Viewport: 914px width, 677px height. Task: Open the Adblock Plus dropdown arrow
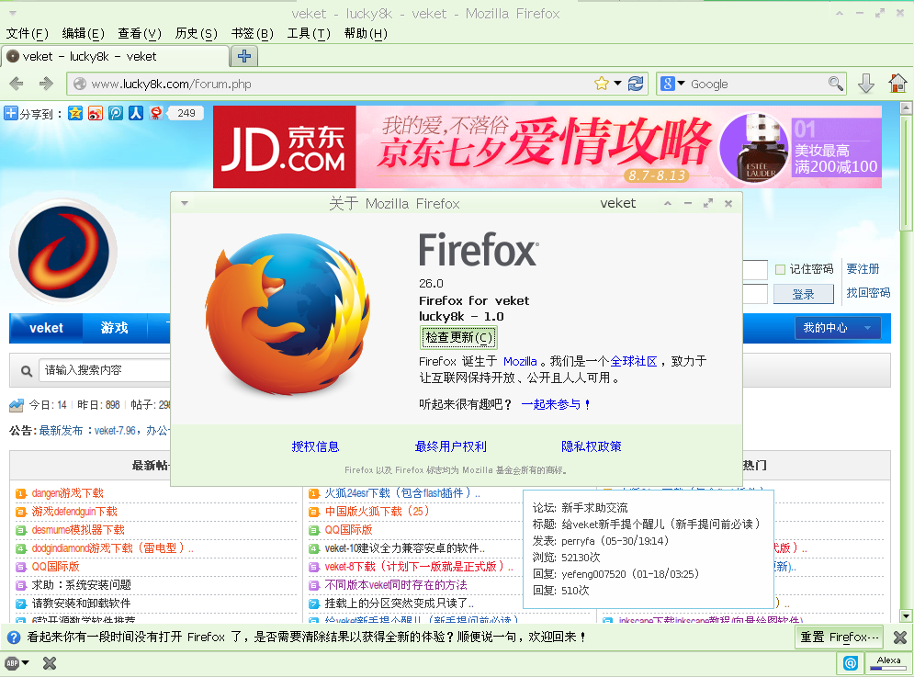pyautogui.click(x=25, y=663)
